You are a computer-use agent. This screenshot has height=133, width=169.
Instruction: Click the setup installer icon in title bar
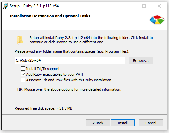tap(5, 6)
